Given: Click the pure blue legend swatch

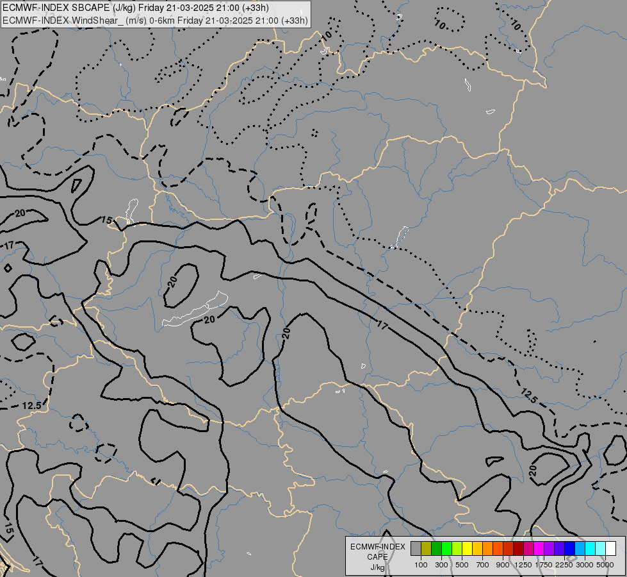Looking at the screenshot, I should click(570, 548).
